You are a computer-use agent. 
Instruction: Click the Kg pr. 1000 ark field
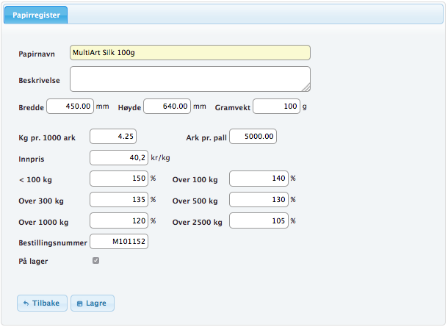tap(113, 137)
